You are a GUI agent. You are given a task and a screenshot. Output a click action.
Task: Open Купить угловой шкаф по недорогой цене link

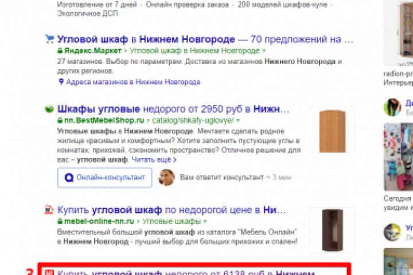(172, 210)
